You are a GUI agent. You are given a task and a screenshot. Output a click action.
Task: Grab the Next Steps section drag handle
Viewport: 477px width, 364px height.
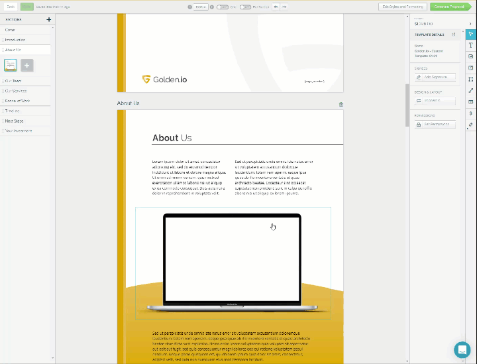coord(3,121)
